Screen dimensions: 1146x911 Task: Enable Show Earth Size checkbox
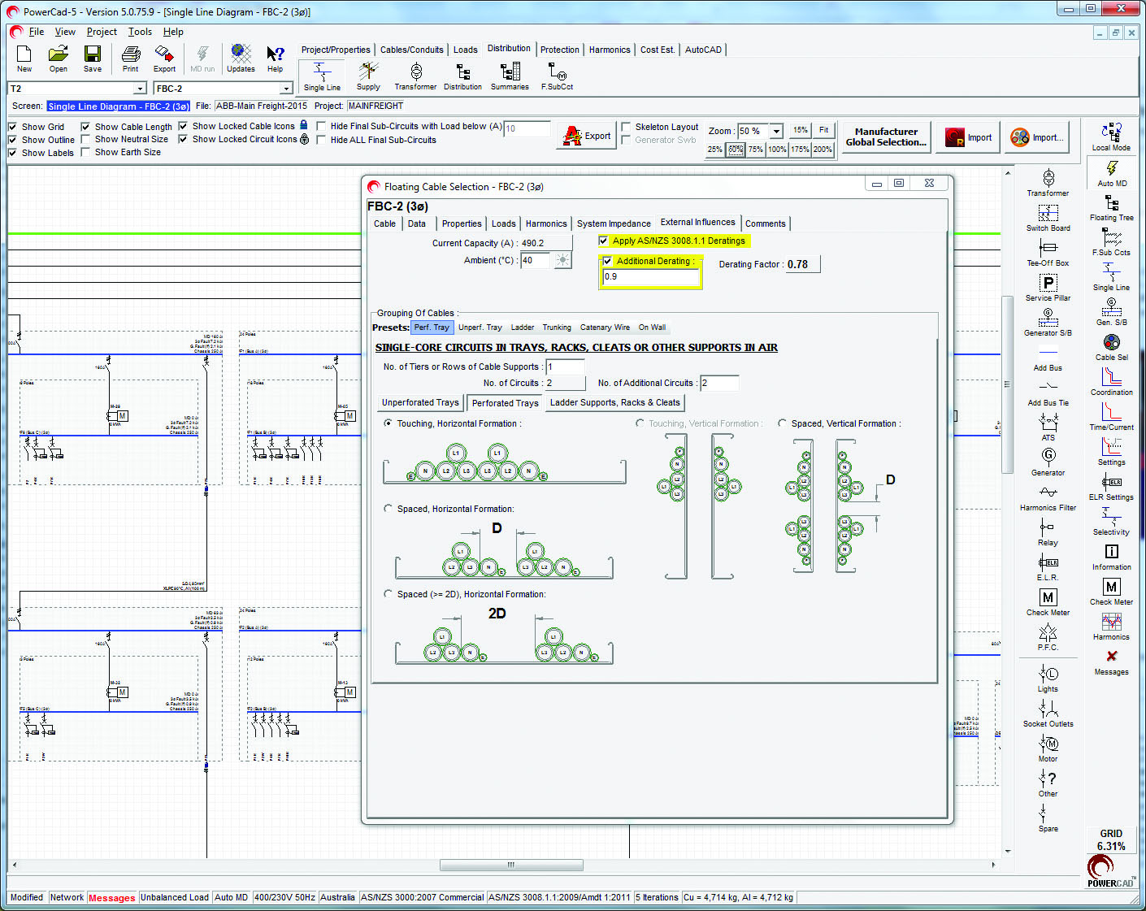point(85,152)
